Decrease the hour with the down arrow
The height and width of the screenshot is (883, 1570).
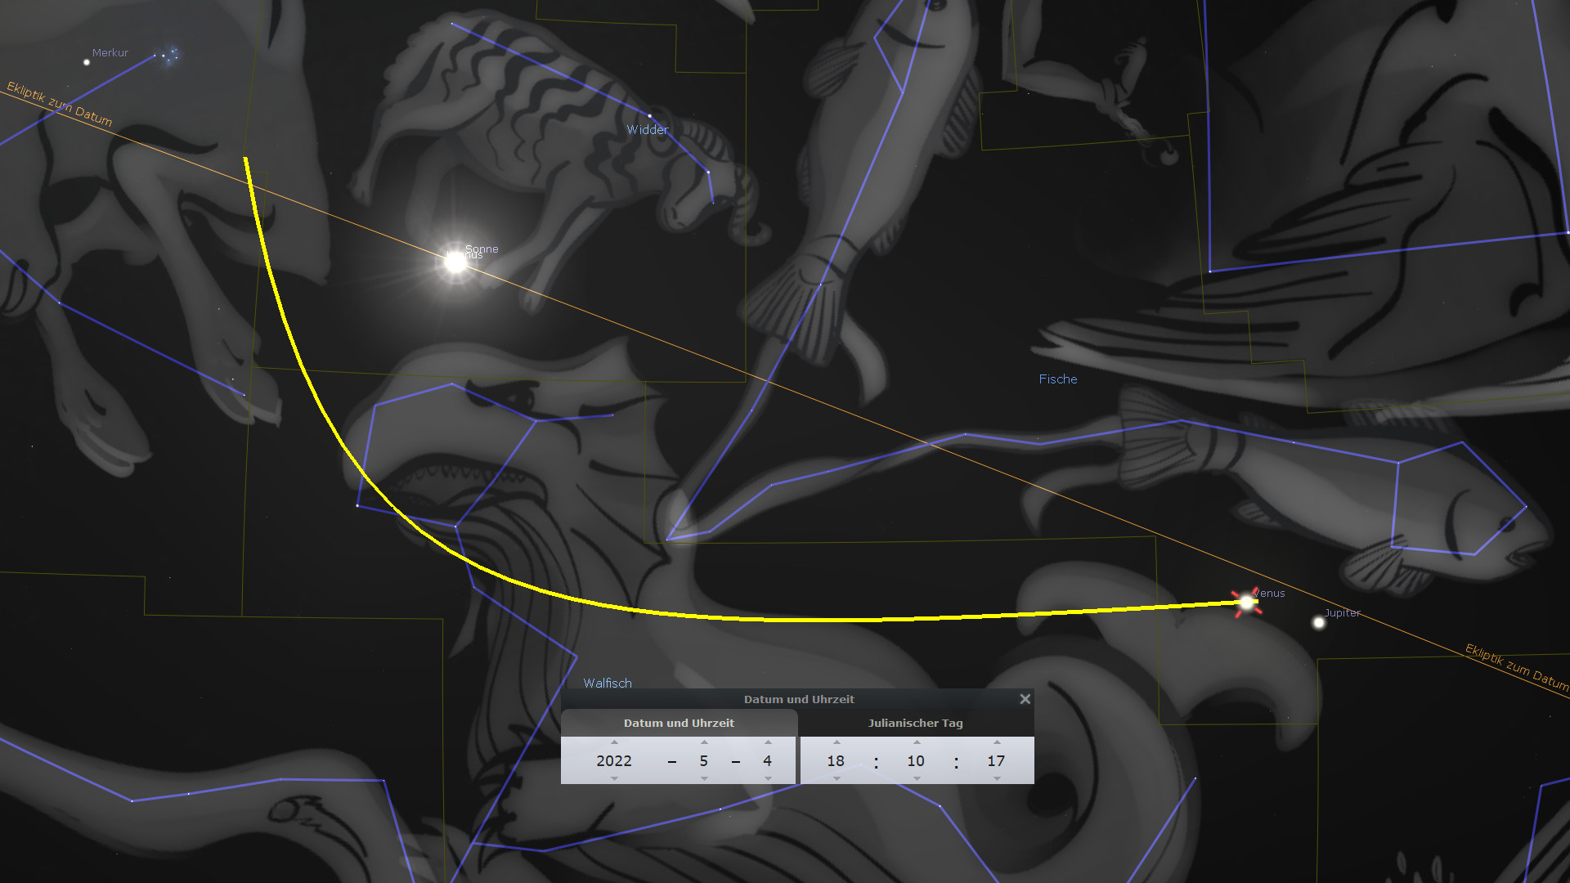(x=837, y=778)
